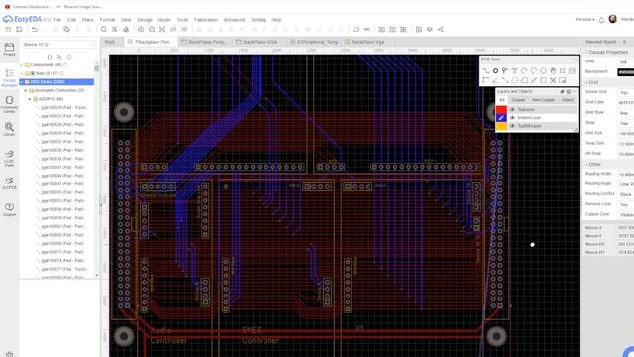Click the TopLayer red color swatch
Screen dimensions: 634x357
(501, 110)
